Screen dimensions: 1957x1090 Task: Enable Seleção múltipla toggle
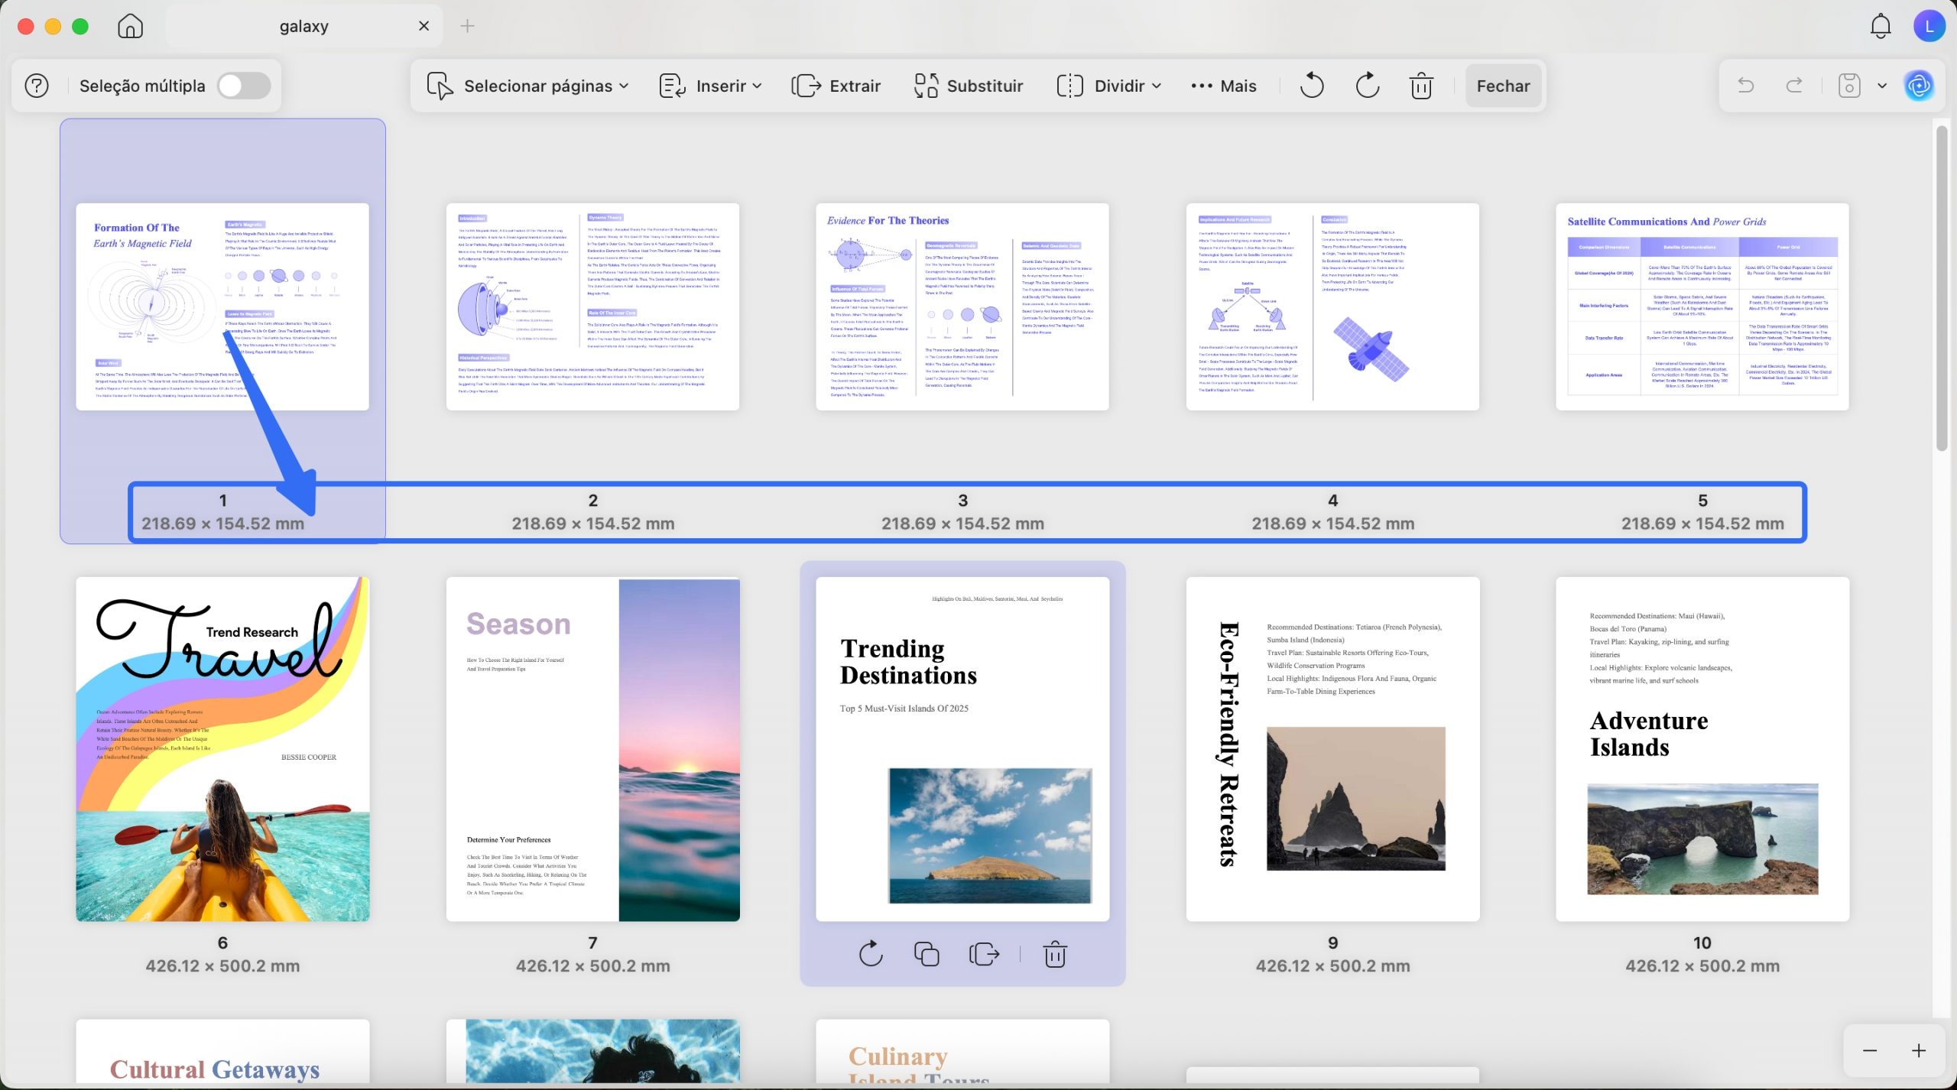(x=244, y=86)
